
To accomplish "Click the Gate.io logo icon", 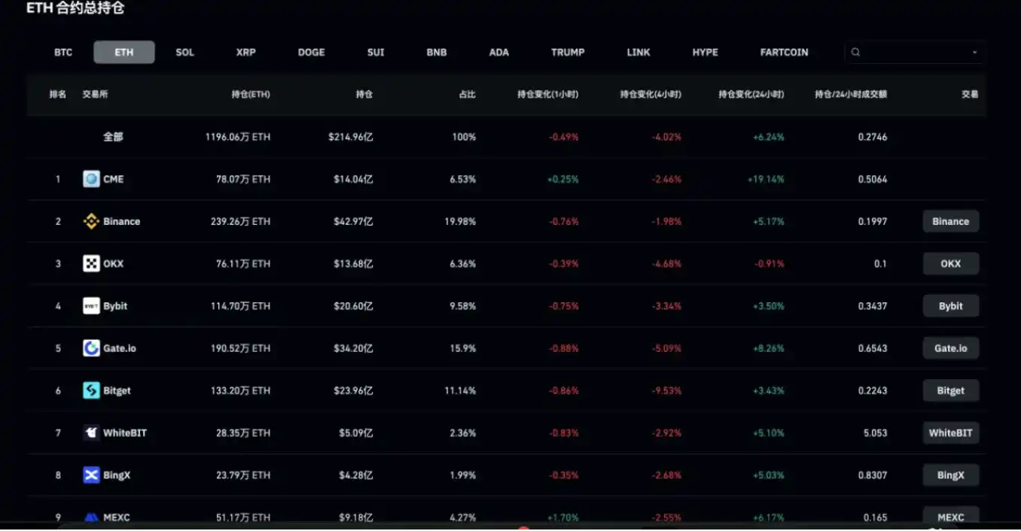I will (91, 348).
